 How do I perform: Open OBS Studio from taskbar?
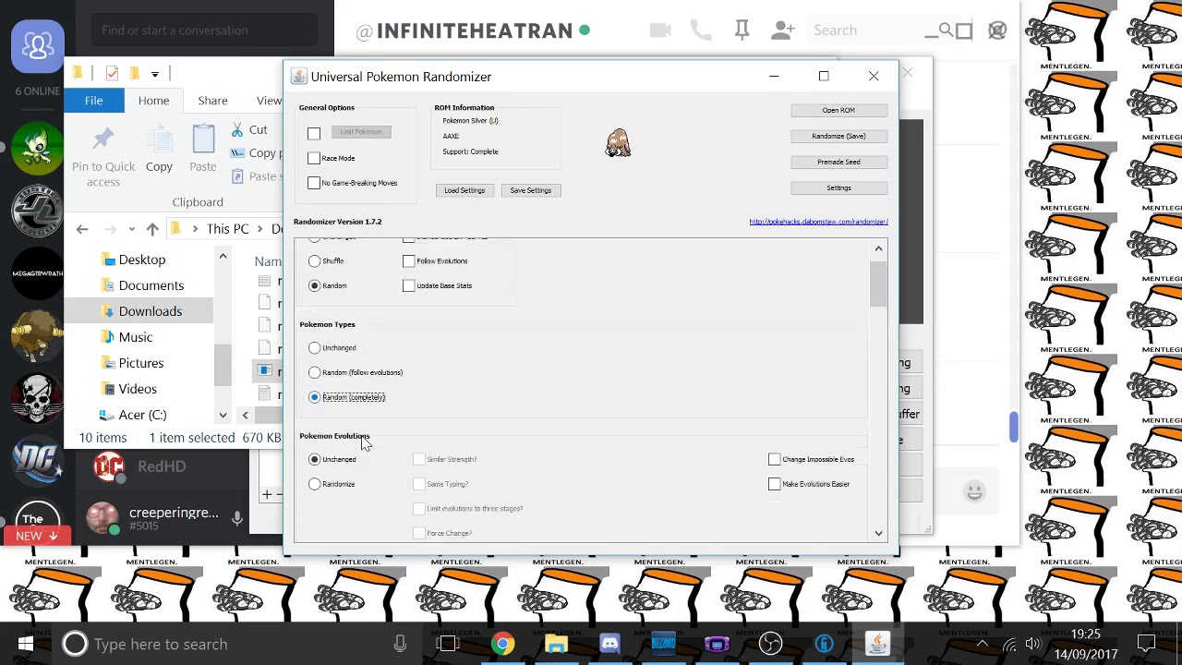tap(770, 644)
